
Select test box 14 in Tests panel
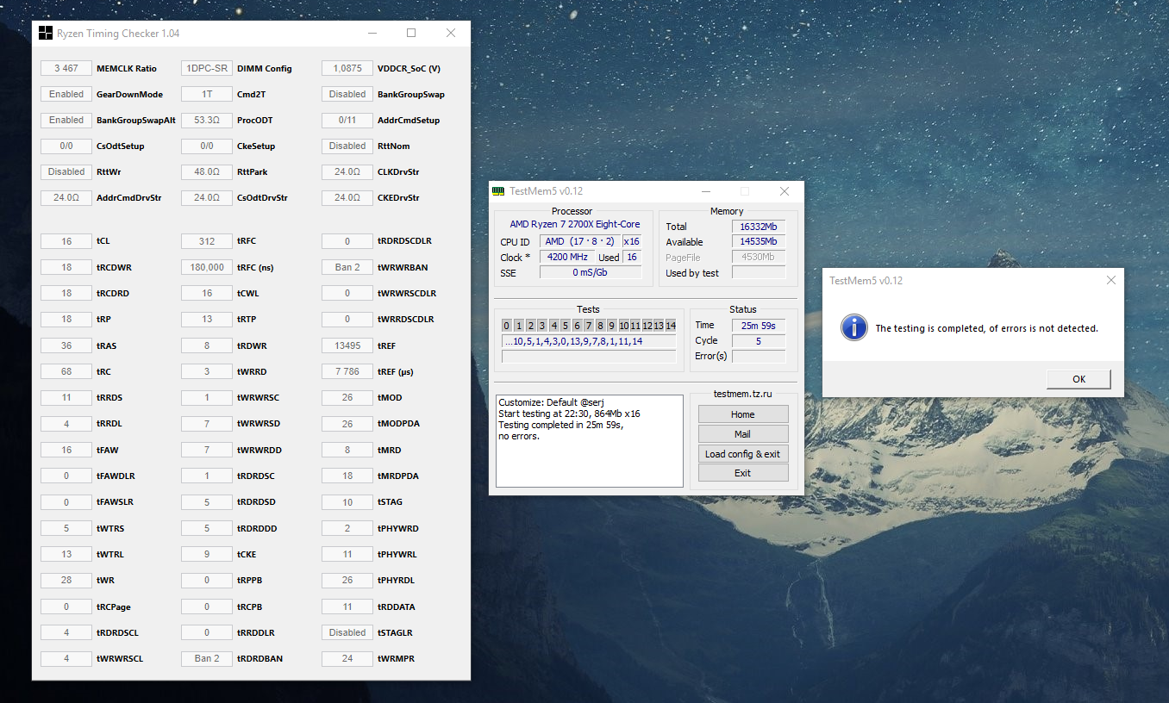pyautogui.click(x=671, y=326)
